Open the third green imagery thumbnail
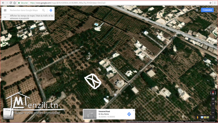 [x=208, y=118]
